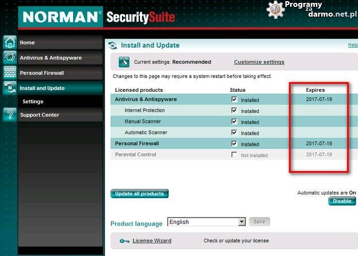The image size is (358, 256).
Task: Click the Support Center question mark icon
Action: (9, 115)
